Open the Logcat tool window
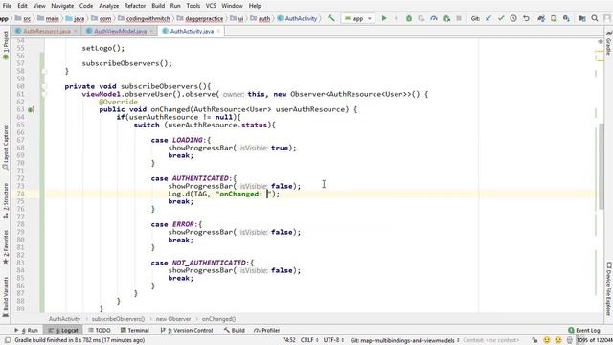 pos(63,330)
